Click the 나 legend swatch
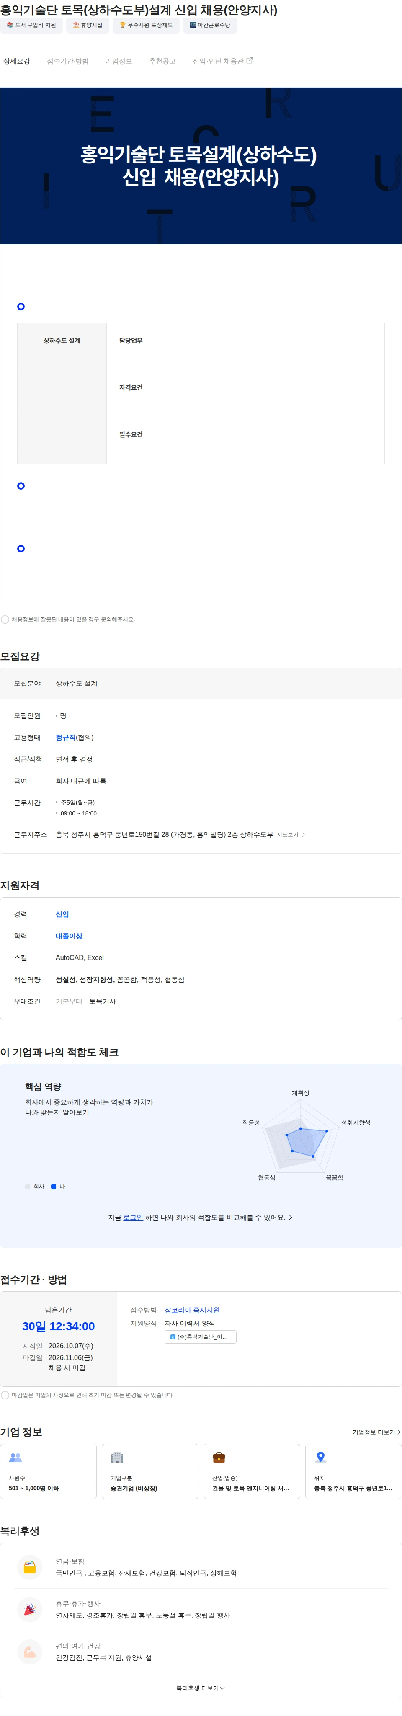This screenshot has height=1716, width=402. [x=53, y=1187]
